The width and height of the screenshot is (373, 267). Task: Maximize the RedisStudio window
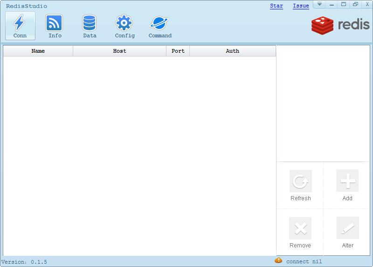344,4
